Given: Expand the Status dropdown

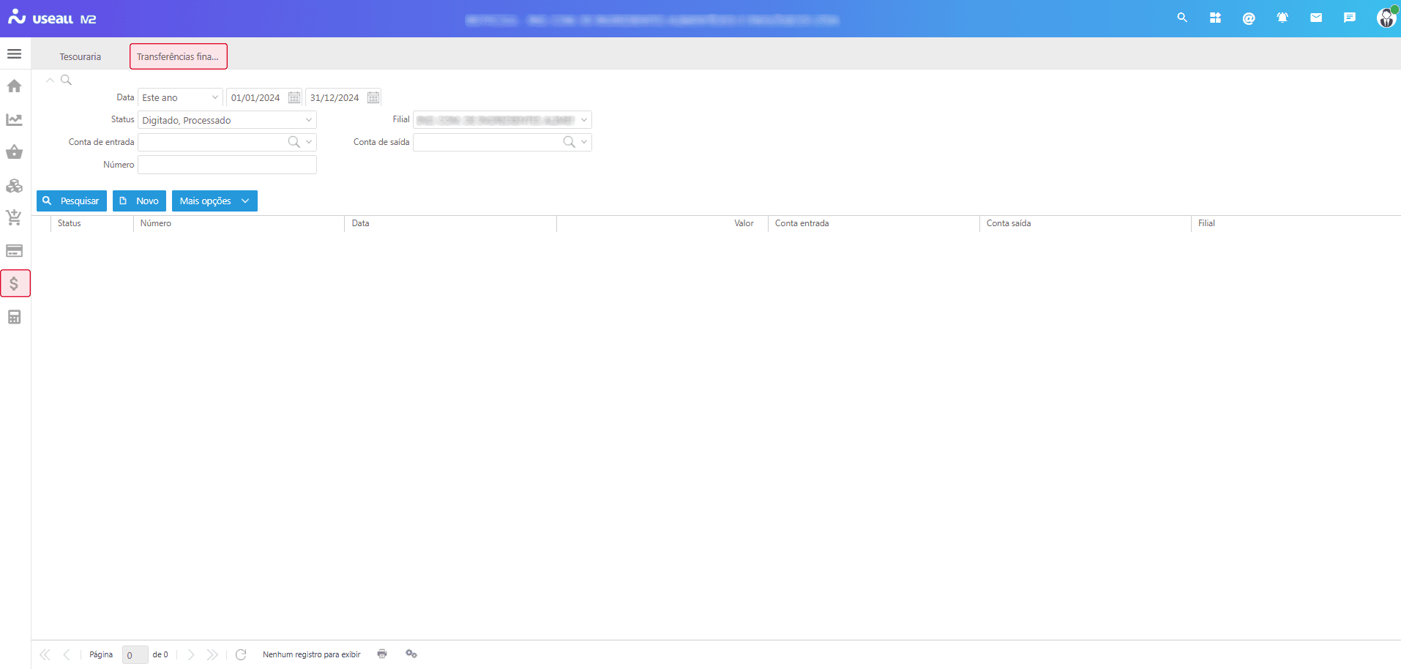Looking at the screenshot, I should tap(308, 120).
